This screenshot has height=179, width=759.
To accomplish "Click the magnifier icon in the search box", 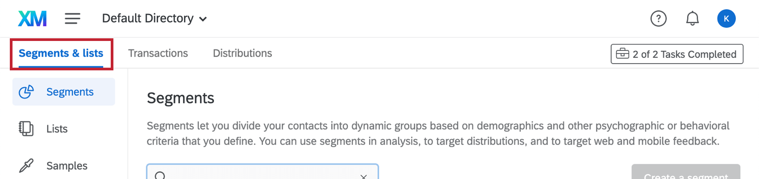I will click(160, 175).
